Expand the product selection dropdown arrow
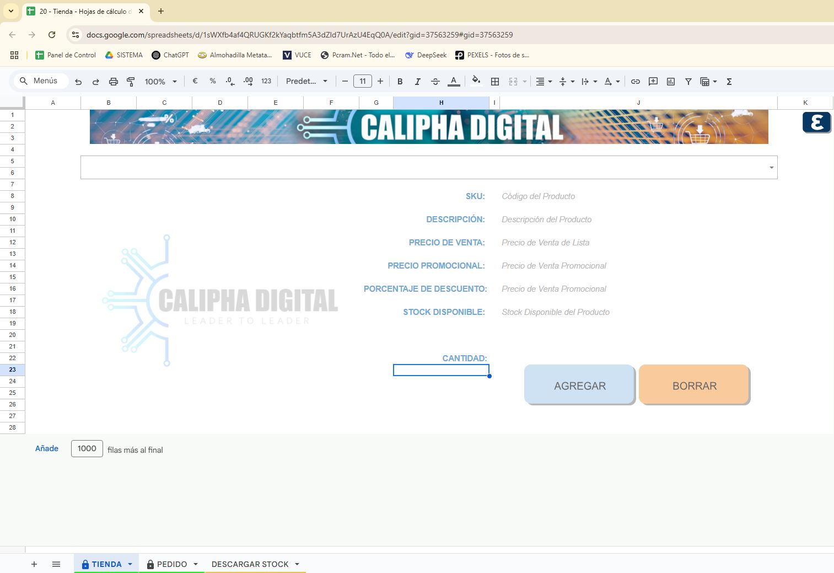The height and width of the screenshot is (573, 834). 771,168
